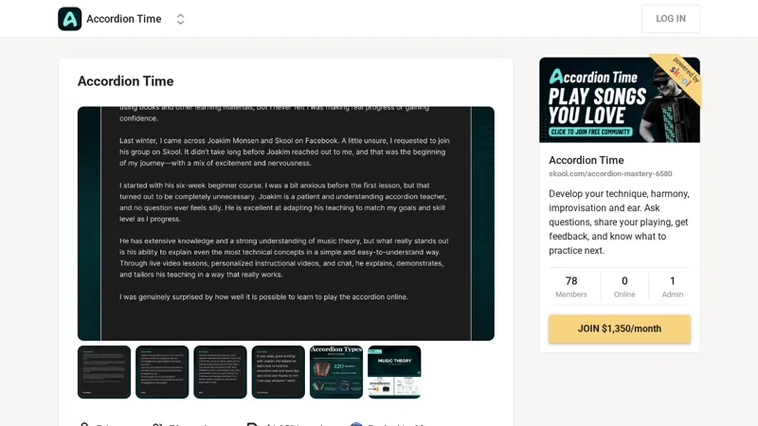Click the Accordion Time title in sidebar card
This screenshot has width=758, height=426.
pos(586,160)
